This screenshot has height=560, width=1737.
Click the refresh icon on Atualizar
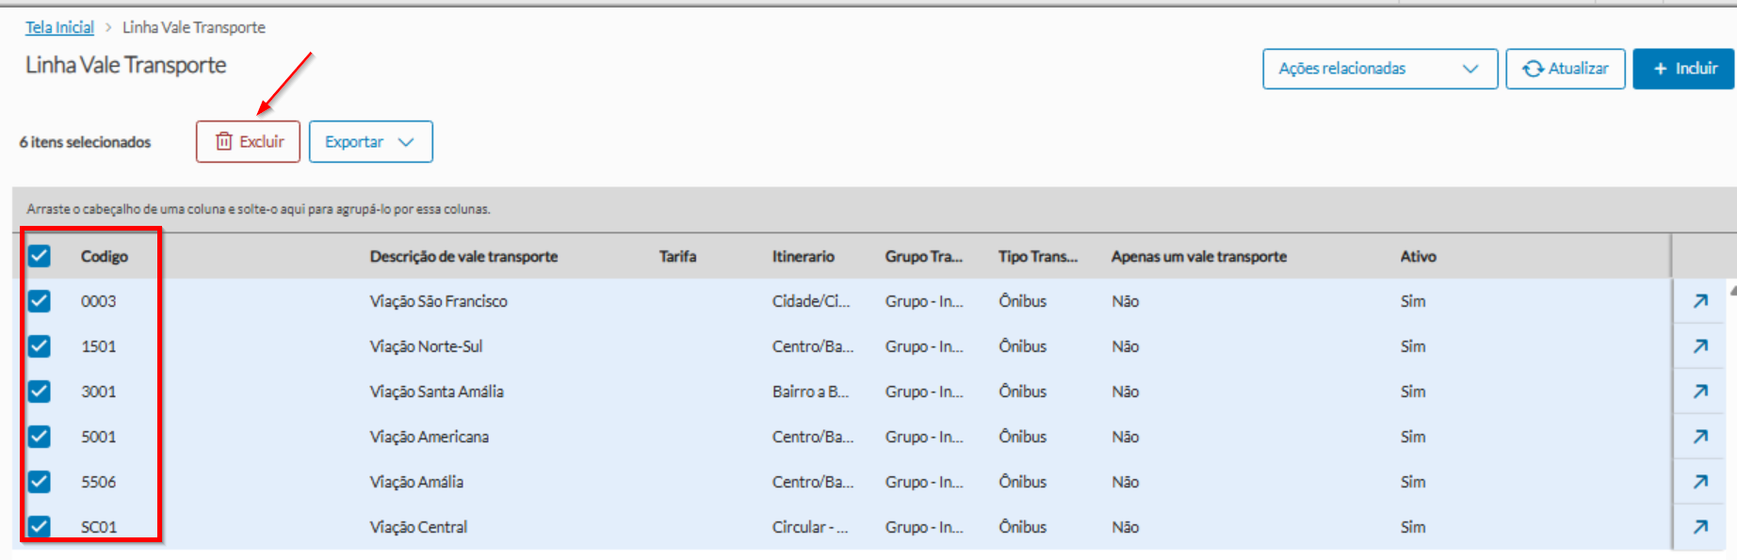(x=1533, y=69)
